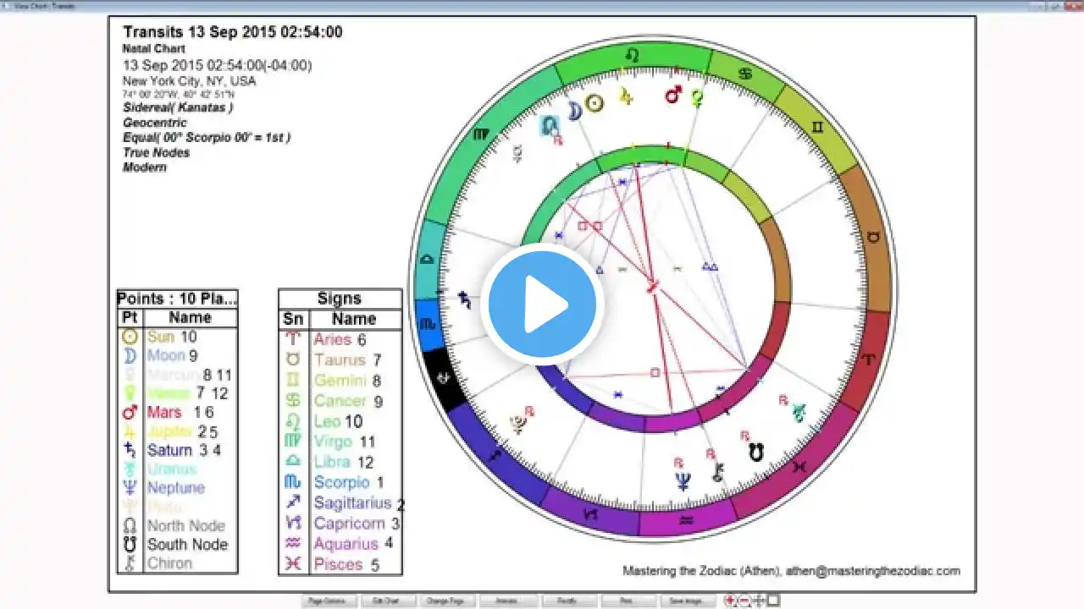Screen dimensions: 1084x609
Task: Select the Taurus sign glyph on the zodiac ring
Action: (x=871, y=238)
